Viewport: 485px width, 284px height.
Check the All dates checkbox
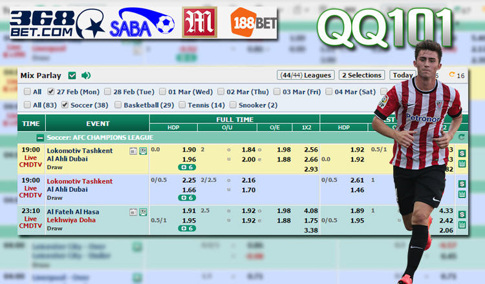click(27, 92)
